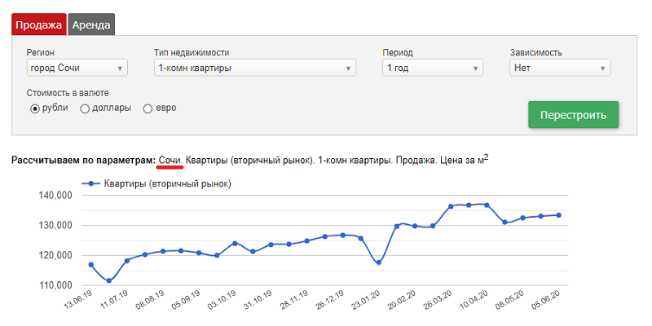Select the евро currency radio button
Viewport: 652px width, 326px height.
(148, 108)
